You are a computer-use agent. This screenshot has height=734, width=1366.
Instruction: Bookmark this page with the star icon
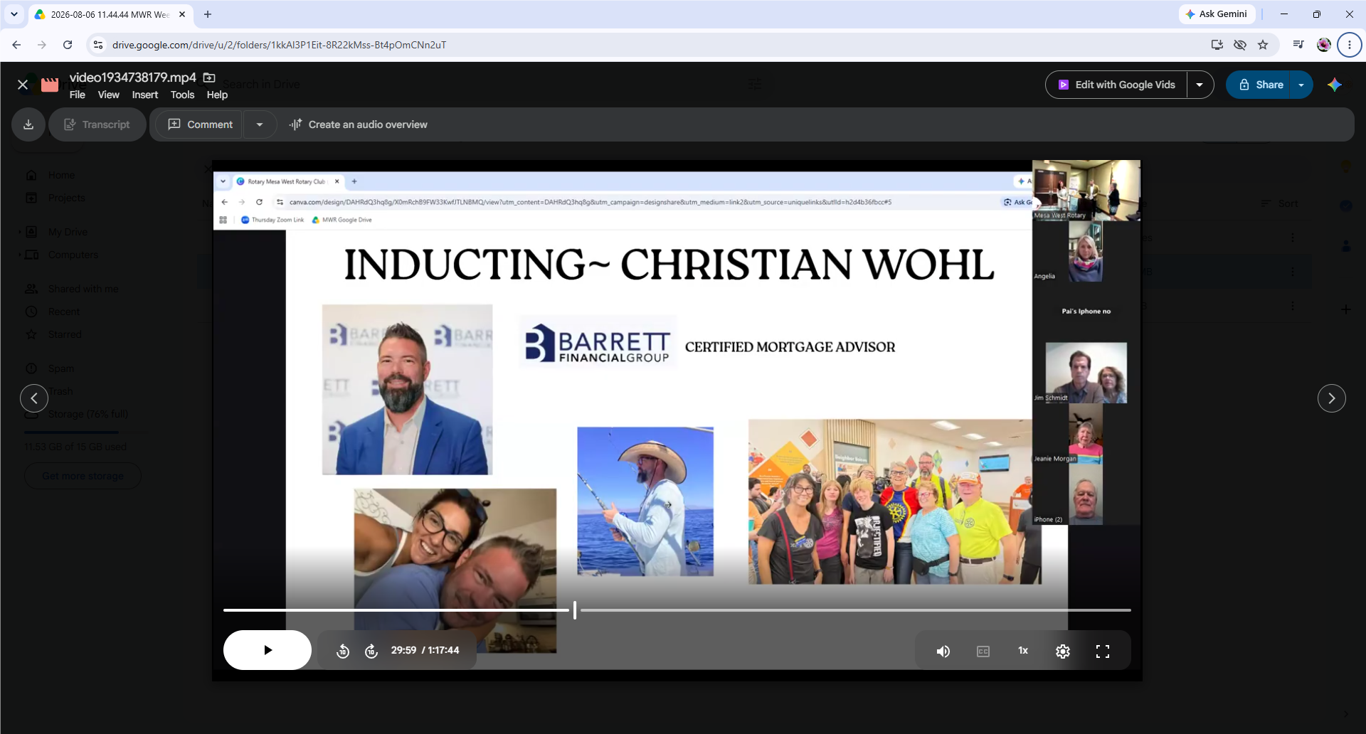tap(1263, 45)
